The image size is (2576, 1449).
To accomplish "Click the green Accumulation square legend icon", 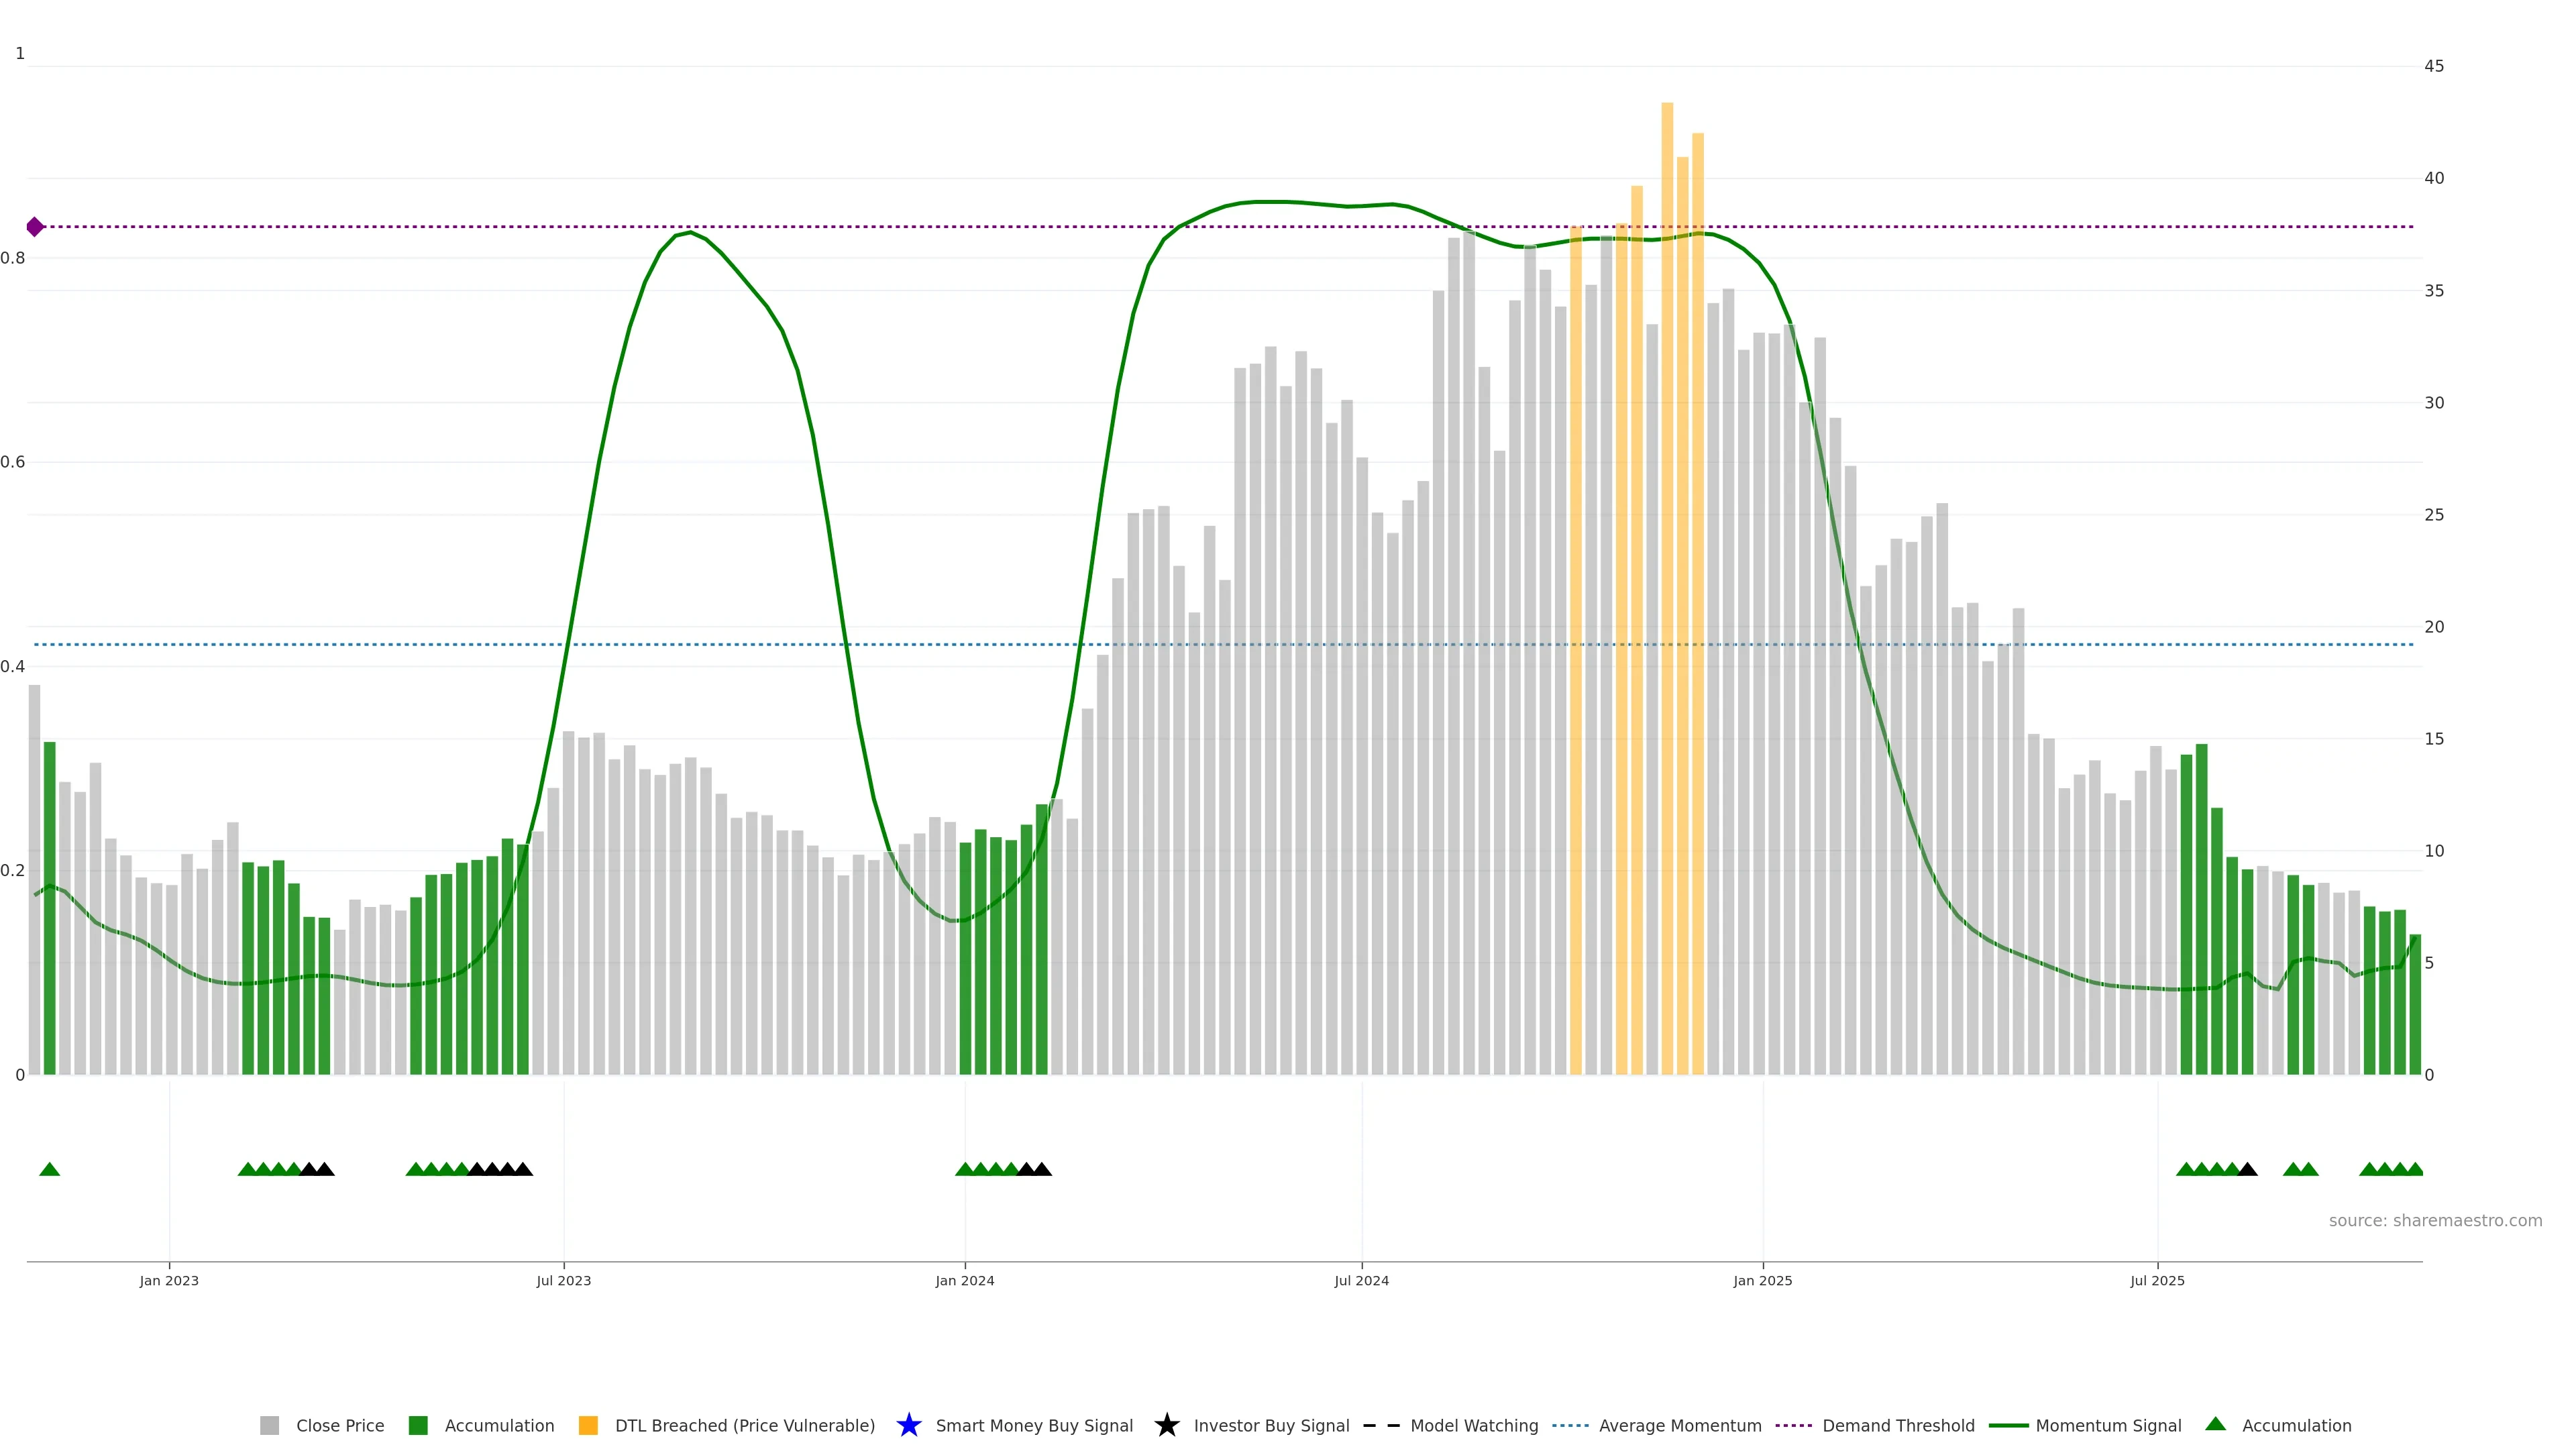I will pyautogui.click(x=418, y=1425).
